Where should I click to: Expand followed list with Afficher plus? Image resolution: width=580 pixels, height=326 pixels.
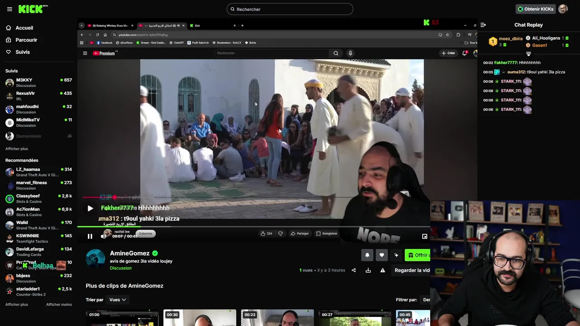point(17,149)
